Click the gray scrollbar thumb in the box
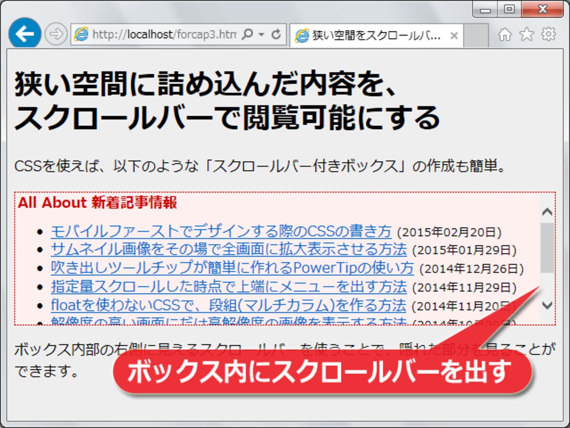The width and height of the screenshot is (570, 428). click(548, 247)
